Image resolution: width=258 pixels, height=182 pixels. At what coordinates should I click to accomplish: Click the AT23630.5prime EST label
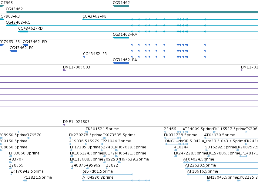coord(200,166)
